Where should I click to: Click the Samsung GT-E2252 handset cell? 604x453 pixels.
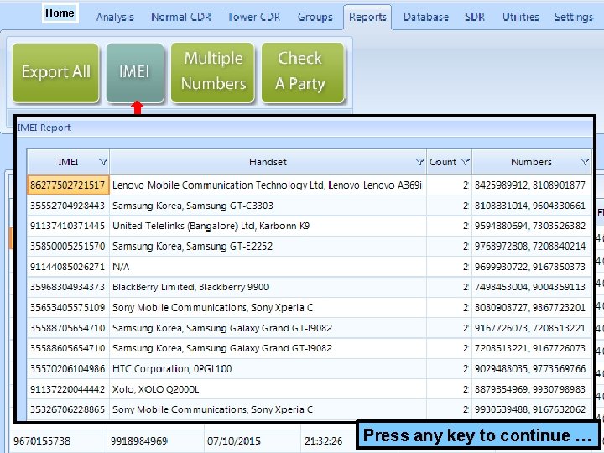point(268,247)
